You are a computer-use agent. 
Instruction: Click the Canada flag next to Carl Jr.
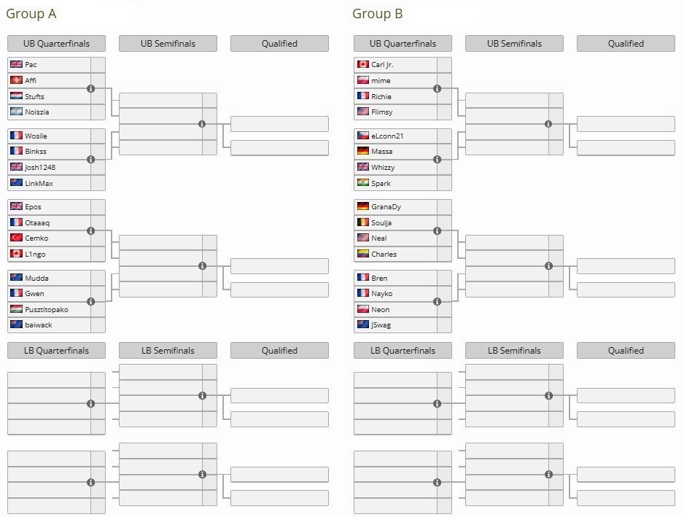coord(363,64)
